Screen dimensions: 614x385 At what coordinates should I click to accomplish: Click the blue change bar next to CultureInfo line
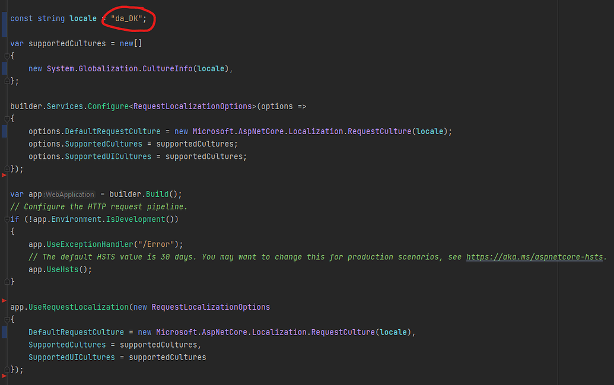(x=5, y=68)
